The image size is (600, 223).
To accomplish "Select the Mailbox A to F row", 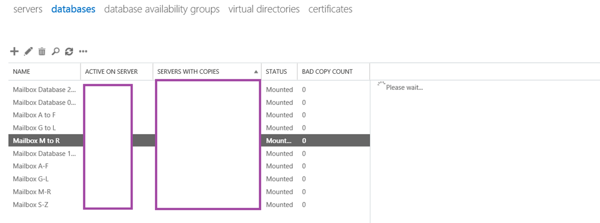I will 34,115.
